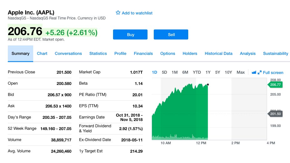Screen dimensions: 290x163
Task: Click the current price 206.76
Action: tap(25, 31)
